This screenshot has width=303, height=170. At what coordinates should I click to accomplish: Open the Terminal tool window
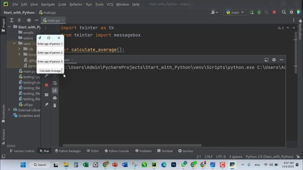pyautogui.click(x=165, y=151)
